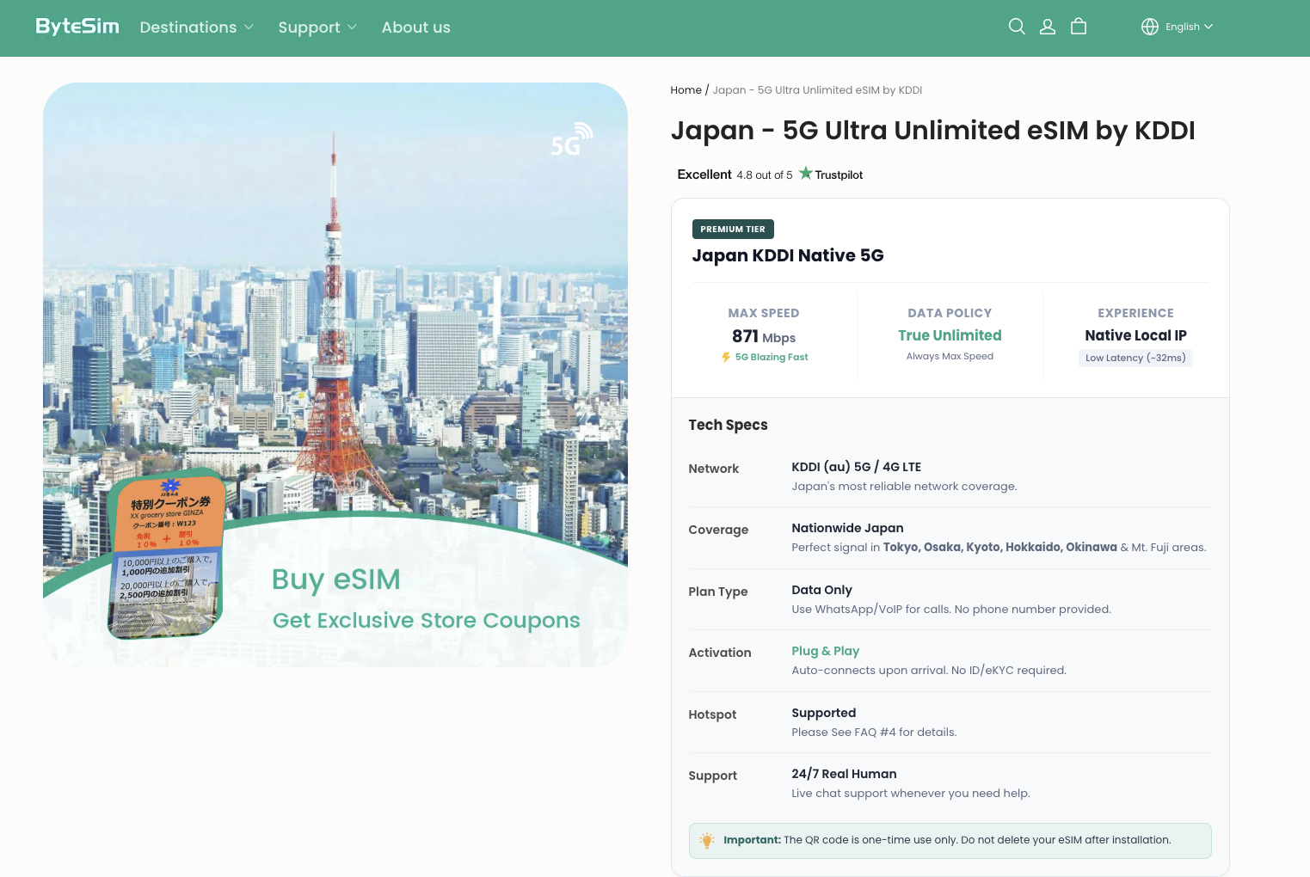Open the English language selector

(x=1189, y=27)
